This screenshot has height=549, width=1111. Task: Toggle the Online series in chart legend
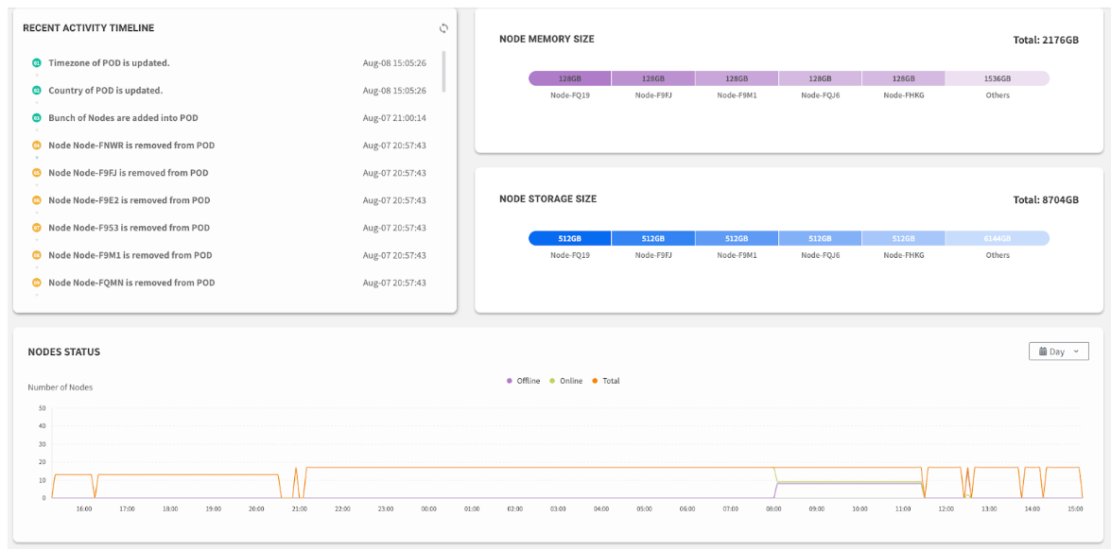[x=565, y=381]
